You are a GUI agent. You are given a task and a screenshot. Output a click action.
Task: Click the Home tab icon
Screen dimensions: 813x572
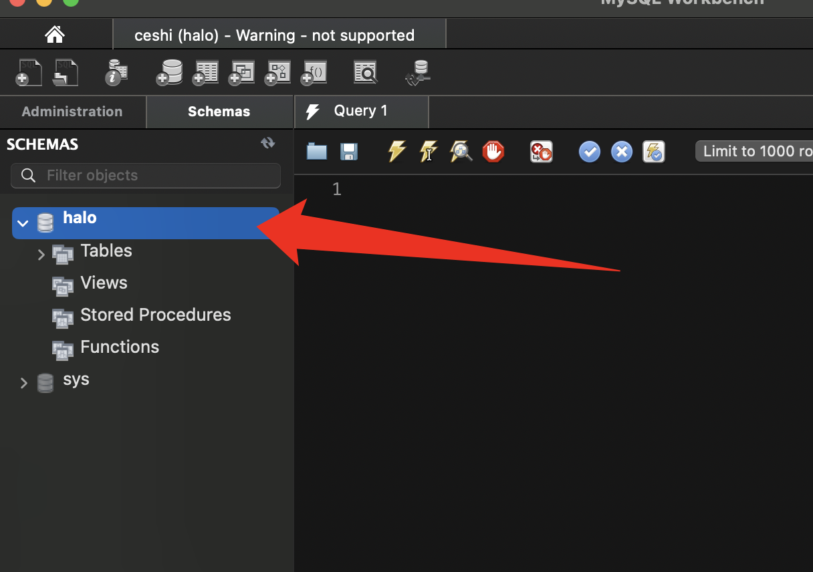coord(55,35)
